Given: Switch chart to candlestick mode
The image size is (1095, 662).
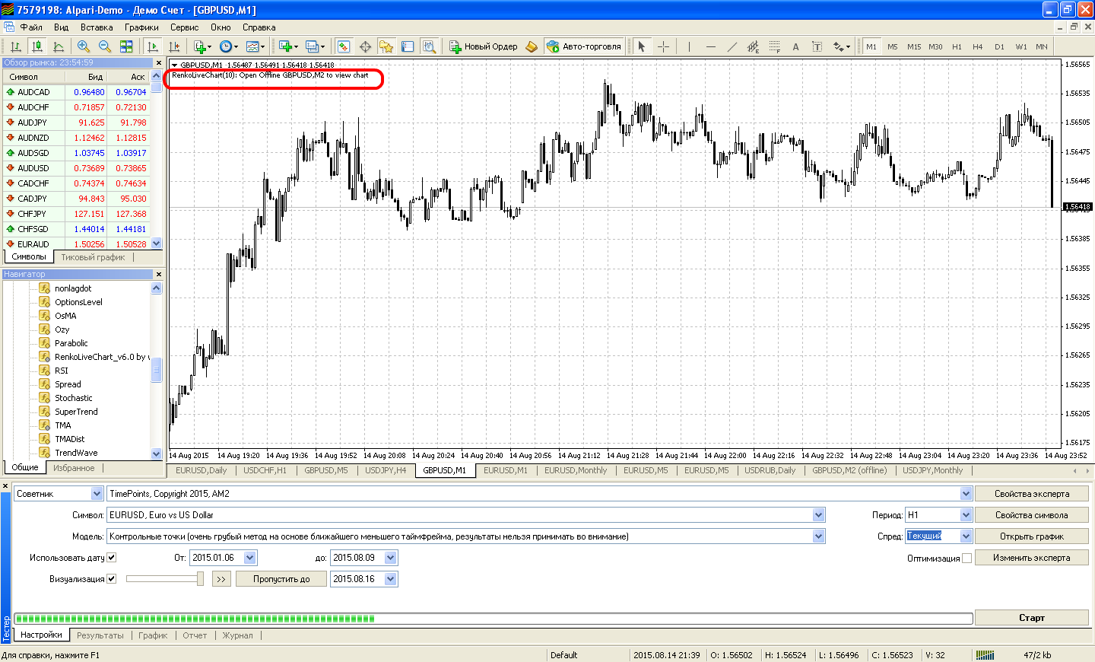Looking at the screenshot, I should [37, 46].
